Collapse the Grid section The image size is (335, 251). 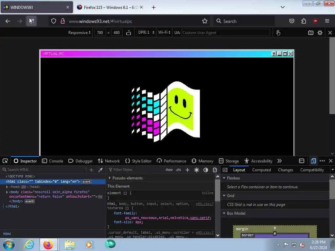224,195
